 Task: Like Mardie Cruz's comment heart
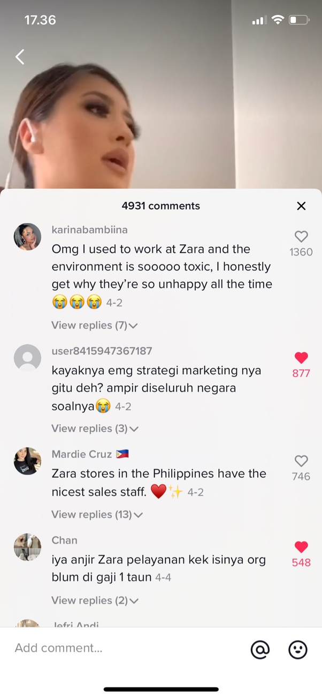(x=301, y=461)
